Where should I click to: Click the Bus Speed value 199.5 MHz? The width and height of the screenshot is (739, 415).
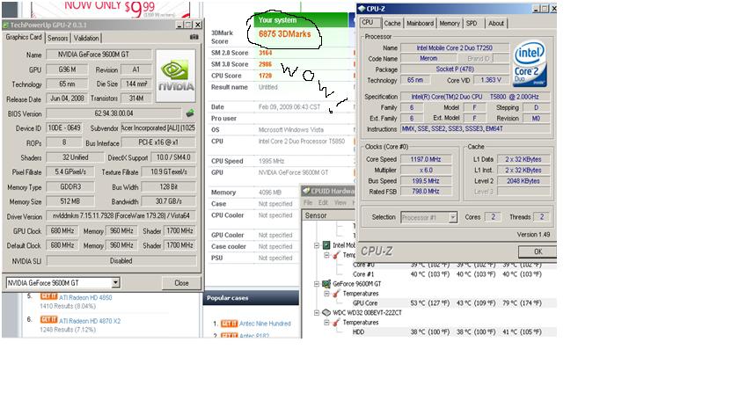(426, 181)
